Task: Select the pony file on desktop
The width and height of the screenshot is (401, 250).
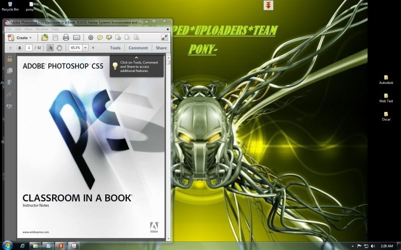Action: tap(31, 6)
